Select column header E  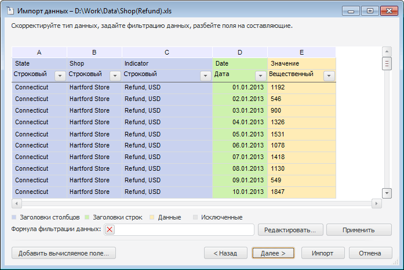302,52
